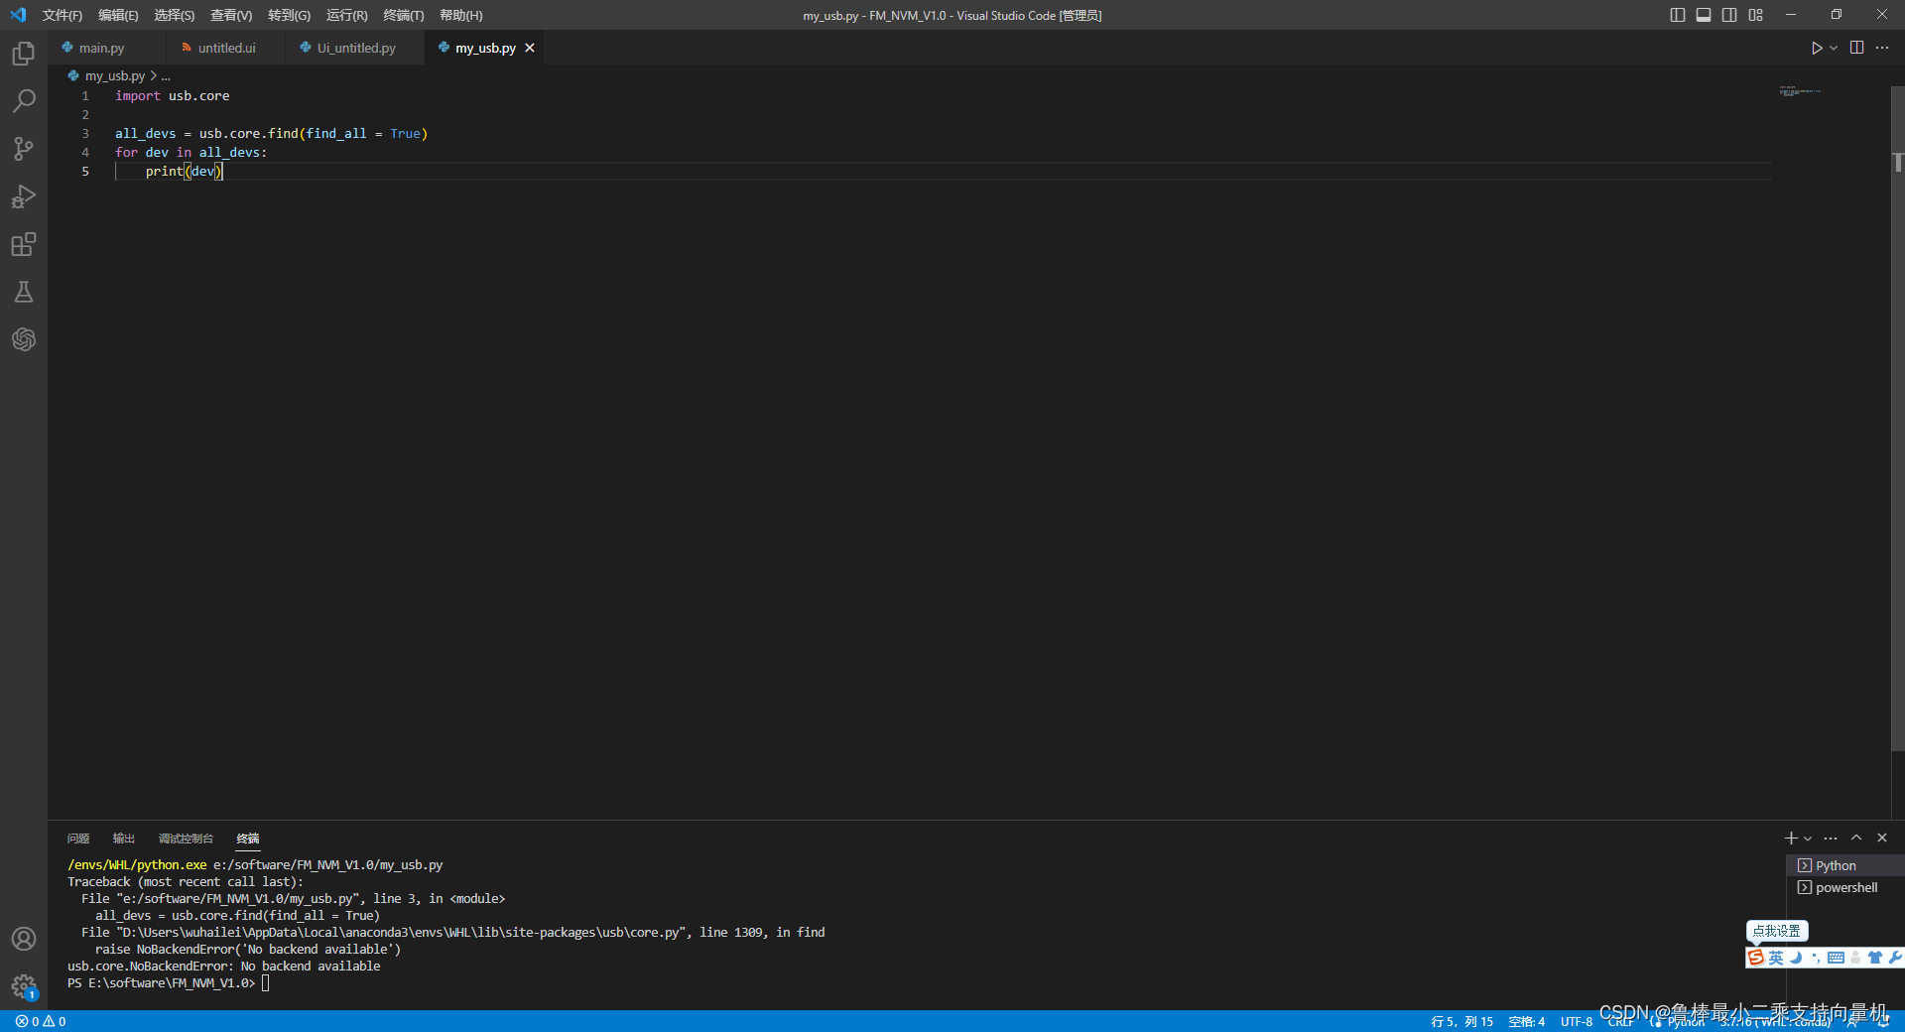Open the 转到(G) menu
This screenshot has width=1905, height=1032.
point(289,15)
